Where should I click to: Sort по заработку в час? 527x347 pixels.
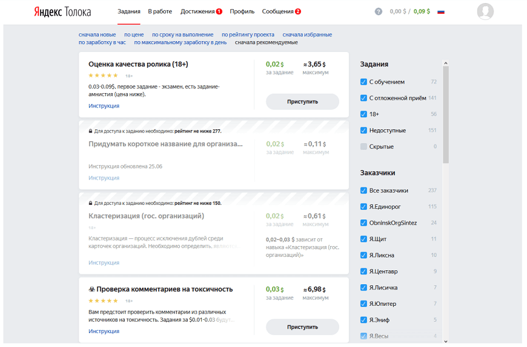[102, 42]
